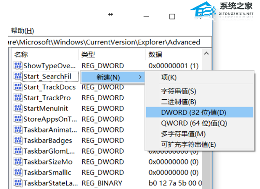260x189 pixels.
Task: Click the TaskbarStateLa... binary value icon
Action: tap(18, 183)
